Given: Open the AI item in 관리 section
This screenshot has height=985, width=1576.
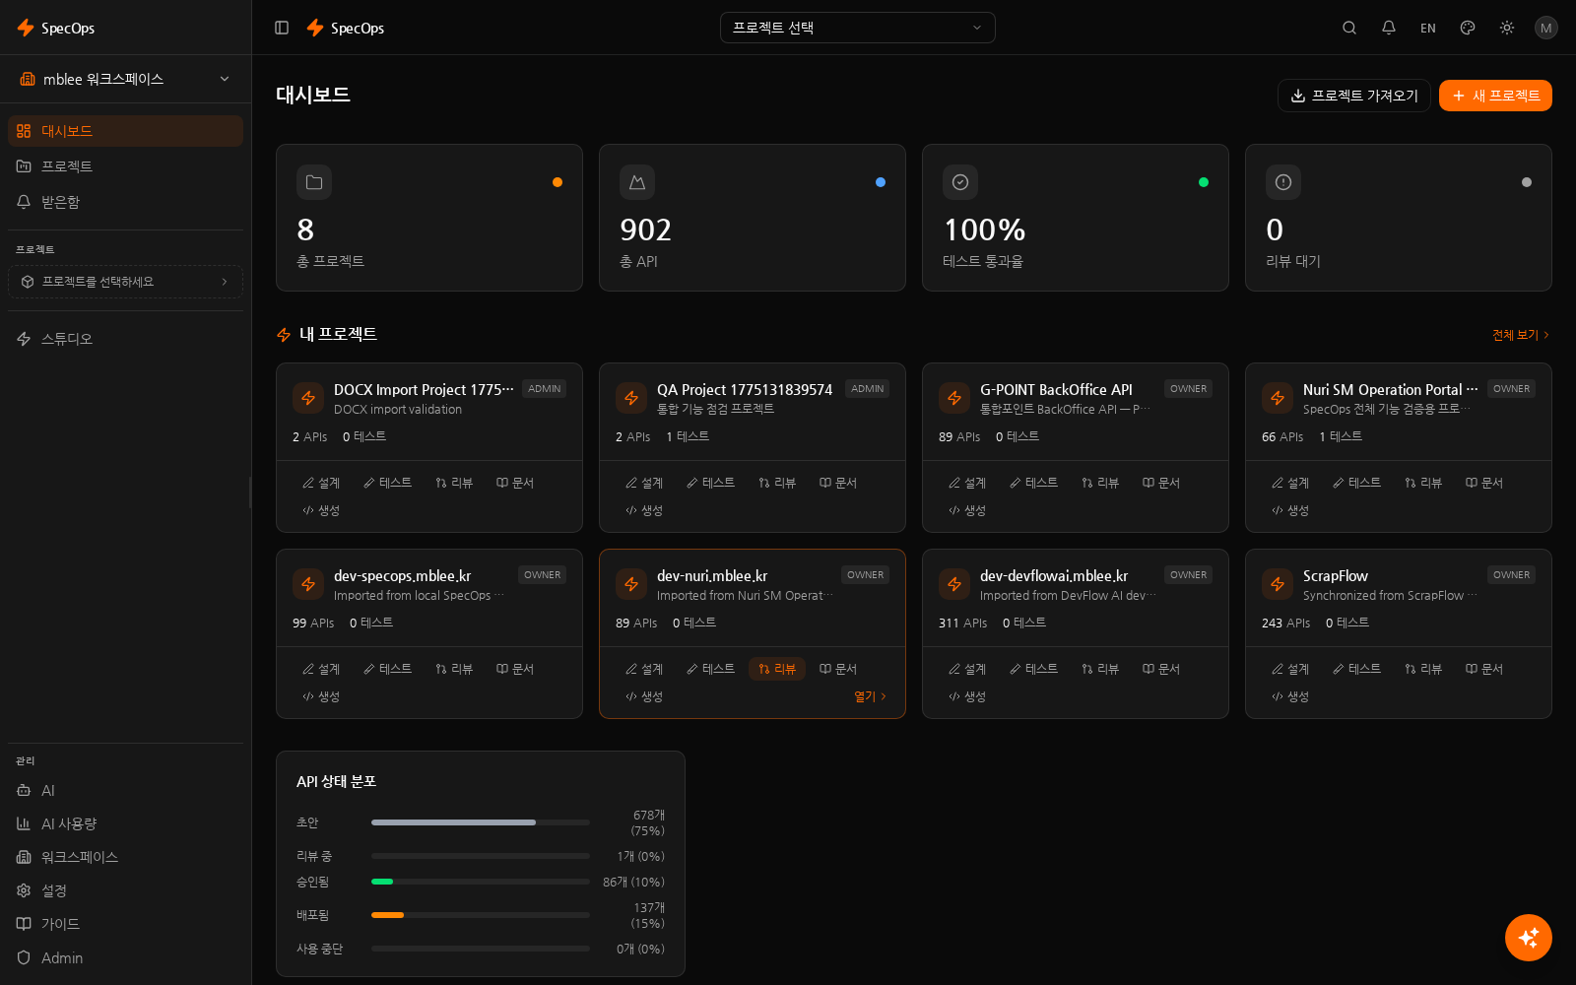Looking at the screenshot, I should click(125, 790).
